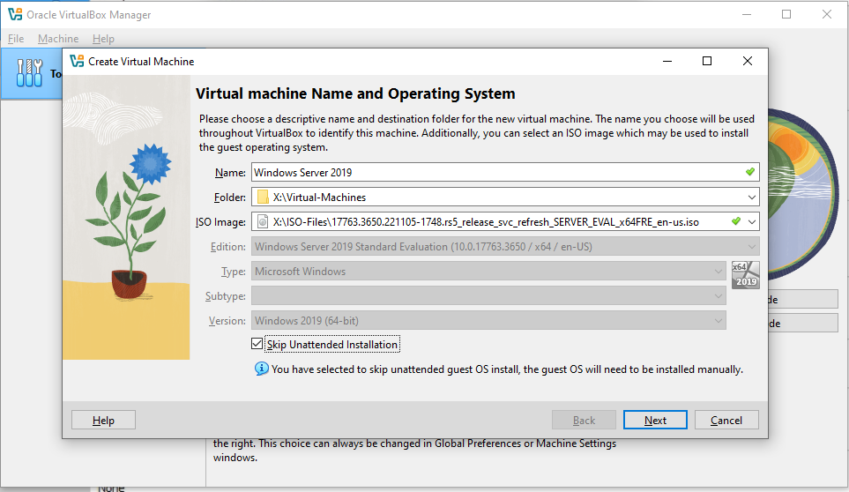Close the Oracle VirtualBox Manager window
The image size is (849, 492).
pyautogui.click(x=827, y=15)
